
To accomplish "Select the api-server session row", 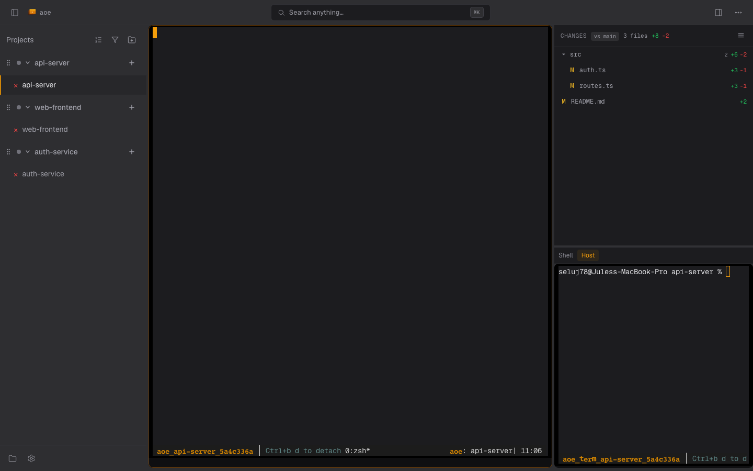I will [x=74, y=85].
